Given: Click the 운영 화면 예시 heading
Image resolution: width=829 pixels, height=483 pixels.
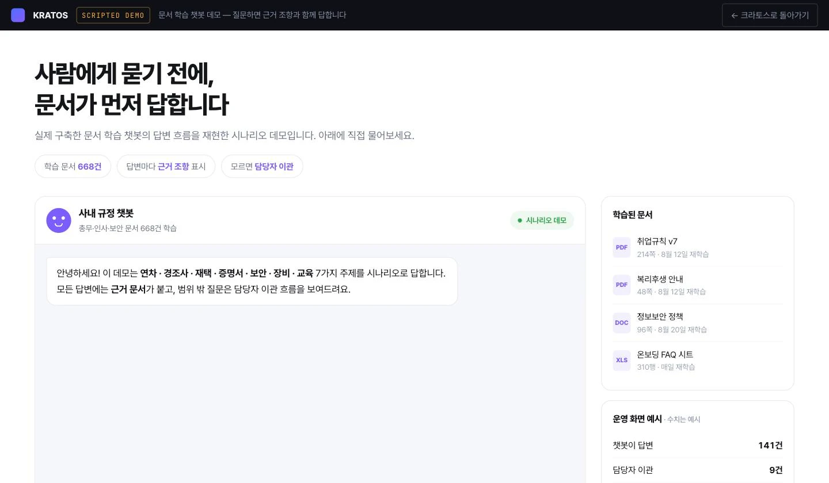Looking at the screenshot, I should click(x=637, y=419).
